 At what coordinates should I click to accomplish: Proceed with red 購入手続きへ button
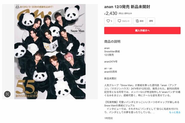click(142, 30)
